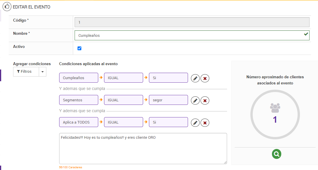This screenshot has width=318, height=170.
Task: Click the Cumpleaños condition field box
Action: pyautogui.click(x=79, y=78)
